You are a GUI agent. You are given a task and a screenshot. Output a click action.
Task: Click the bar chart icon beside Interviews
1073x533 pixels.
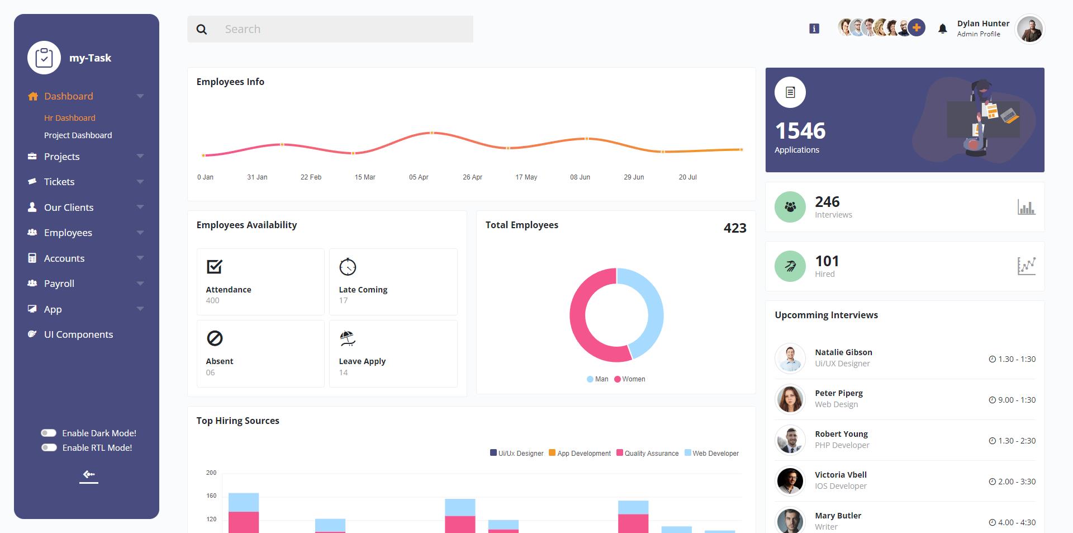click(1027, 207)
